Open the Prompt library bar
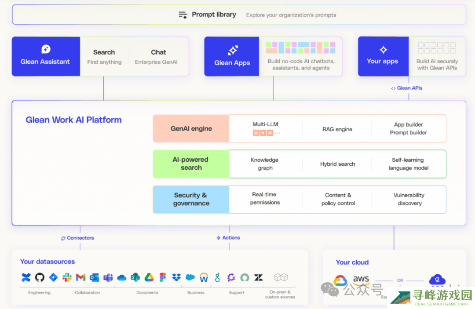The image size is (475, 309). [x=239, y=15]
